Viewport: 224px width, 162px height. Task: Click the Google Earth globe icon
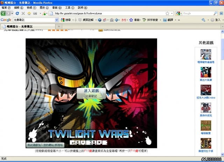point(100,20)
